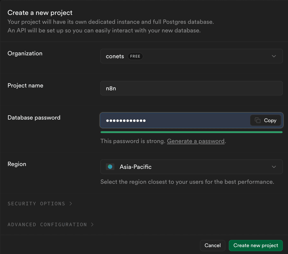Click the copy icon in password field

(x=258, y=120)
